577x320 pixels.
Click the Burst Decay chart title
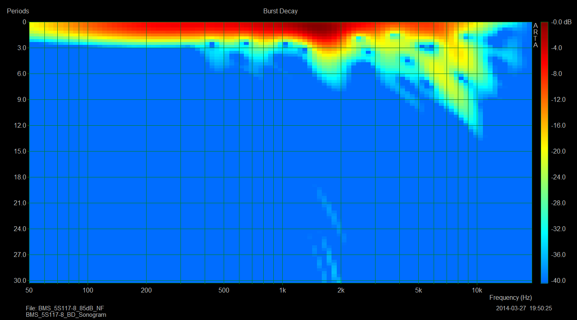(280, 11)
